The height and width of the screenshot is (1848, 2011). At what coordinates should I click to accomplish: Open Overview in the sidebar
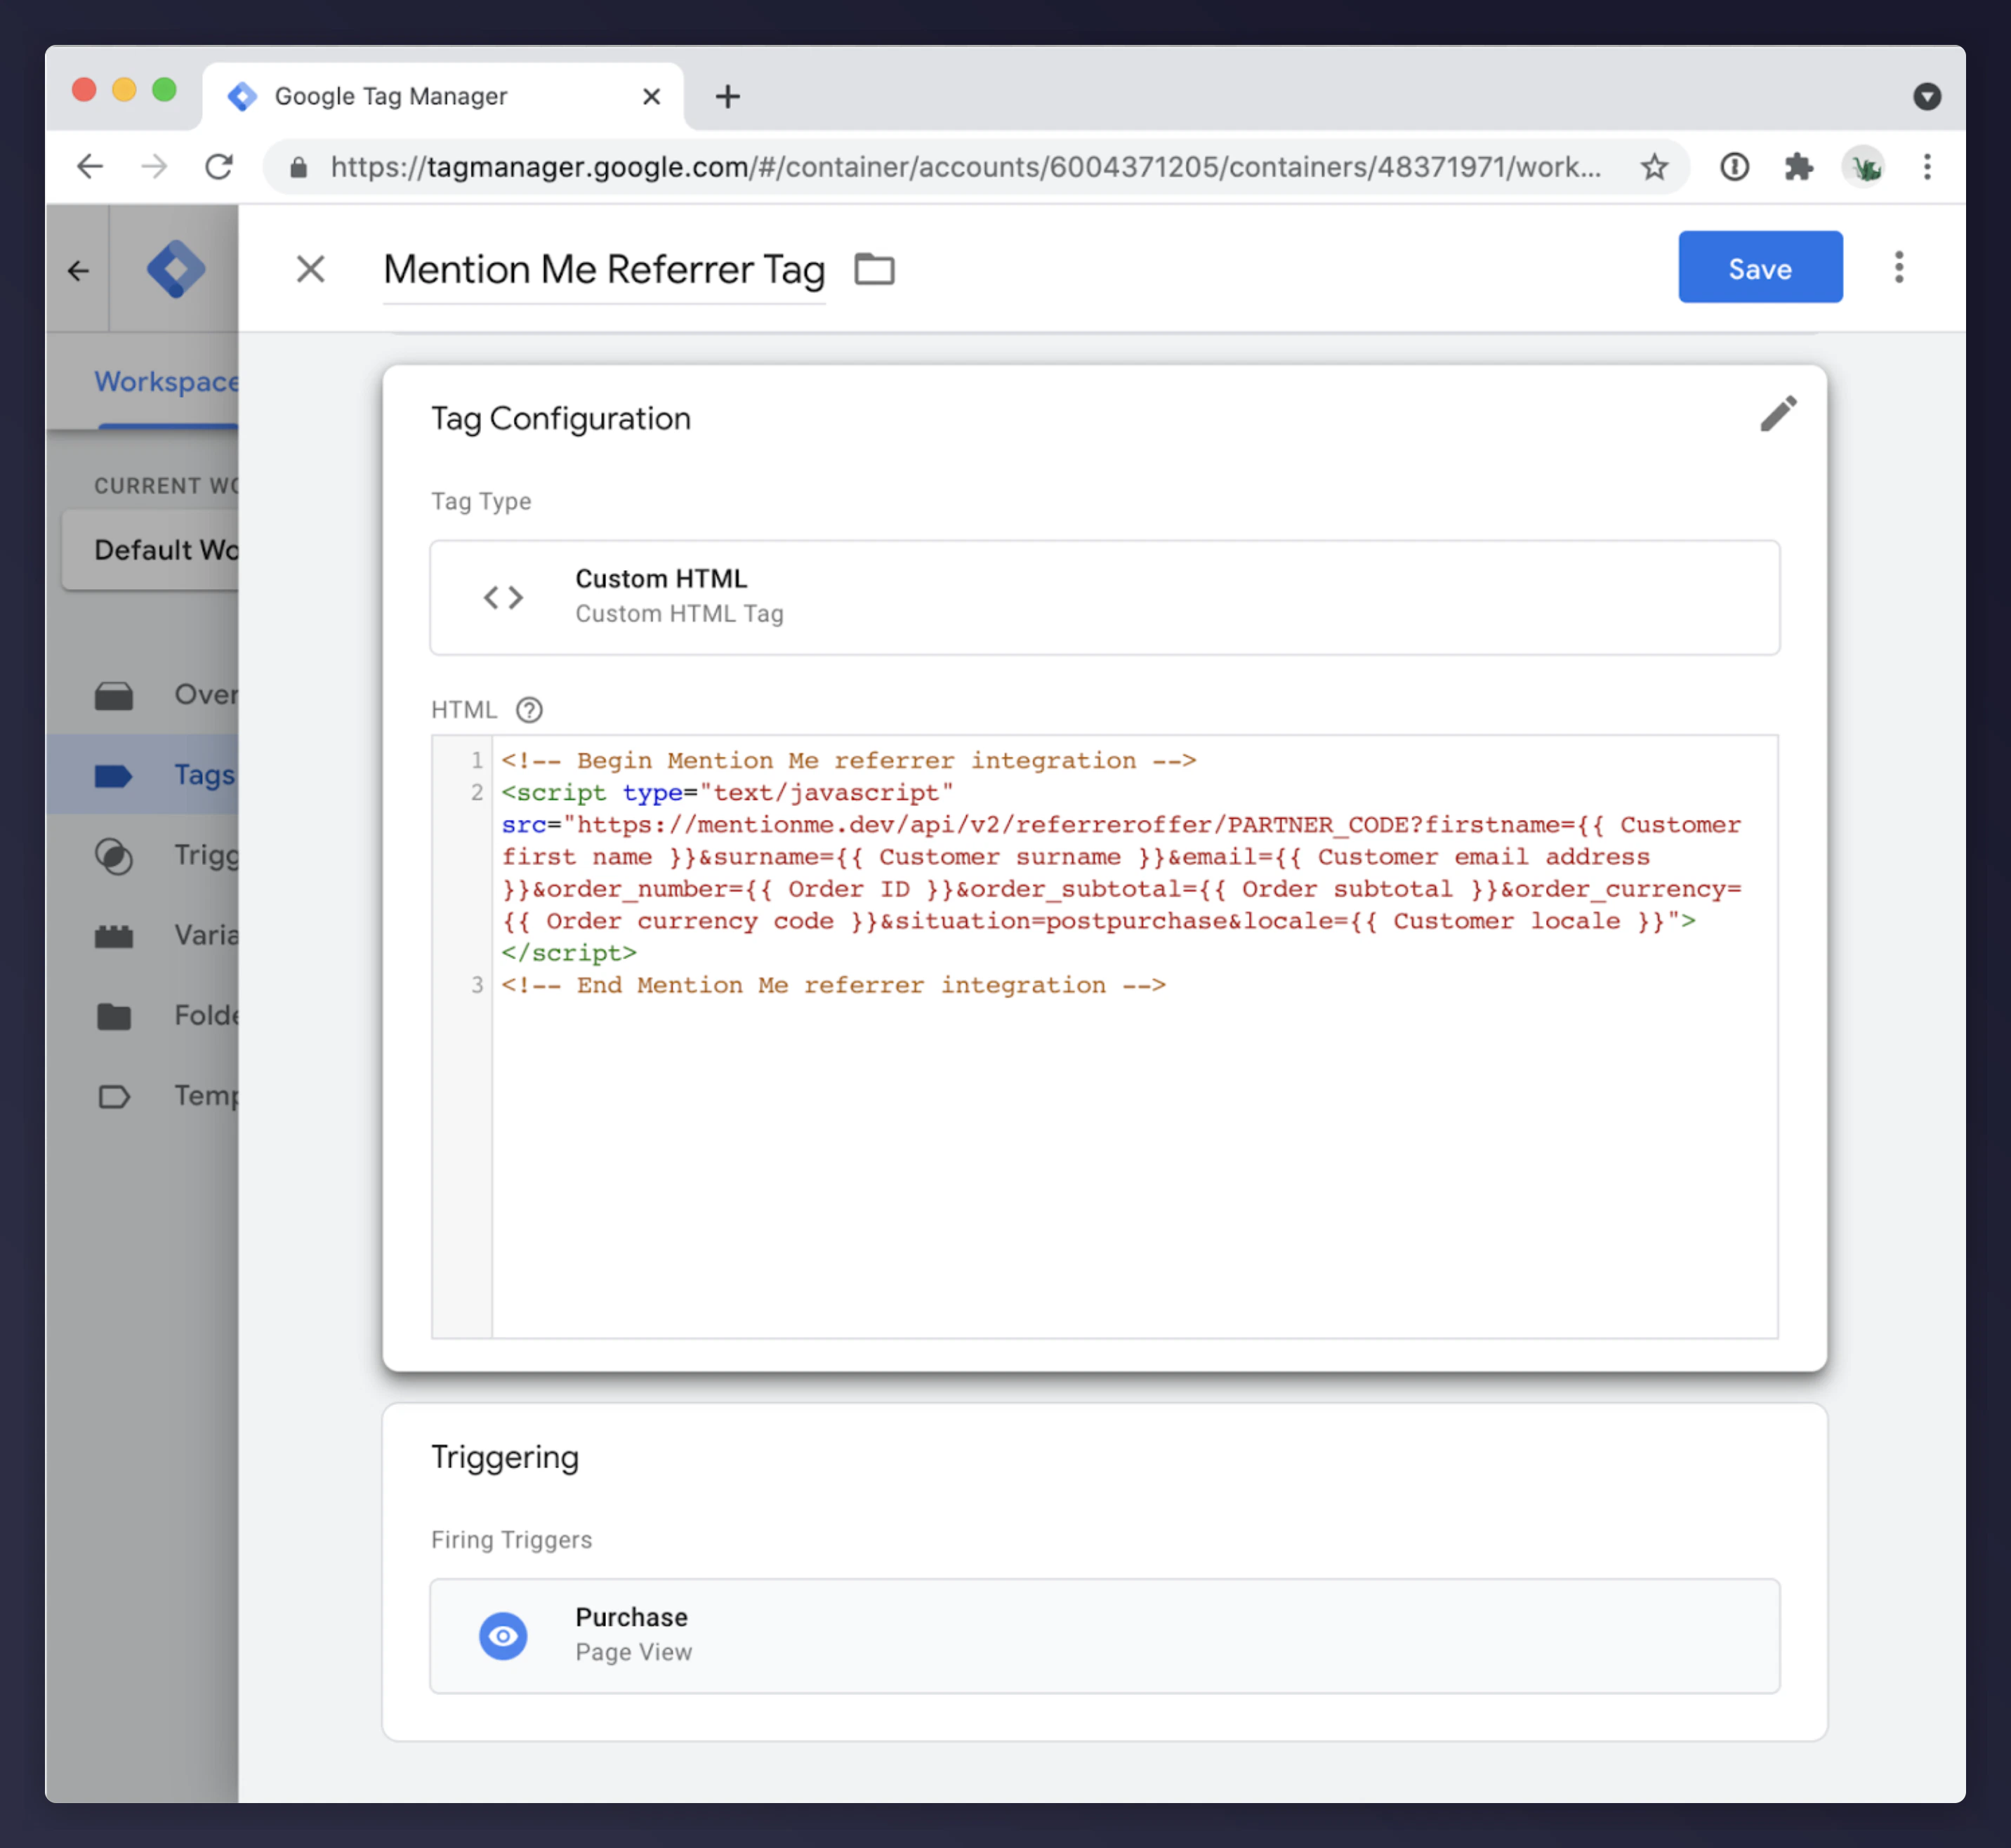point(143,694)
